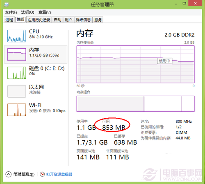The image size is (205, 184).
Task: Click the 1.1/2.0 GB (55%) memory text
Action: point(44,55)
